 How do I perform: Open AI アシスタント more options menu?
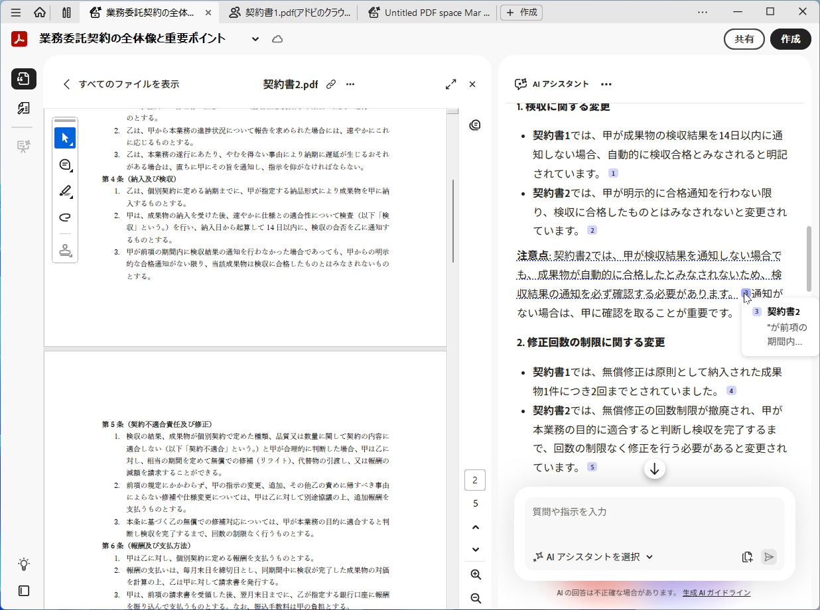tap(606, 84)
